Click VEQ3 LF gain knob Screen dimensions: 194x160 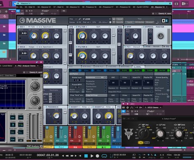point(160,133)
